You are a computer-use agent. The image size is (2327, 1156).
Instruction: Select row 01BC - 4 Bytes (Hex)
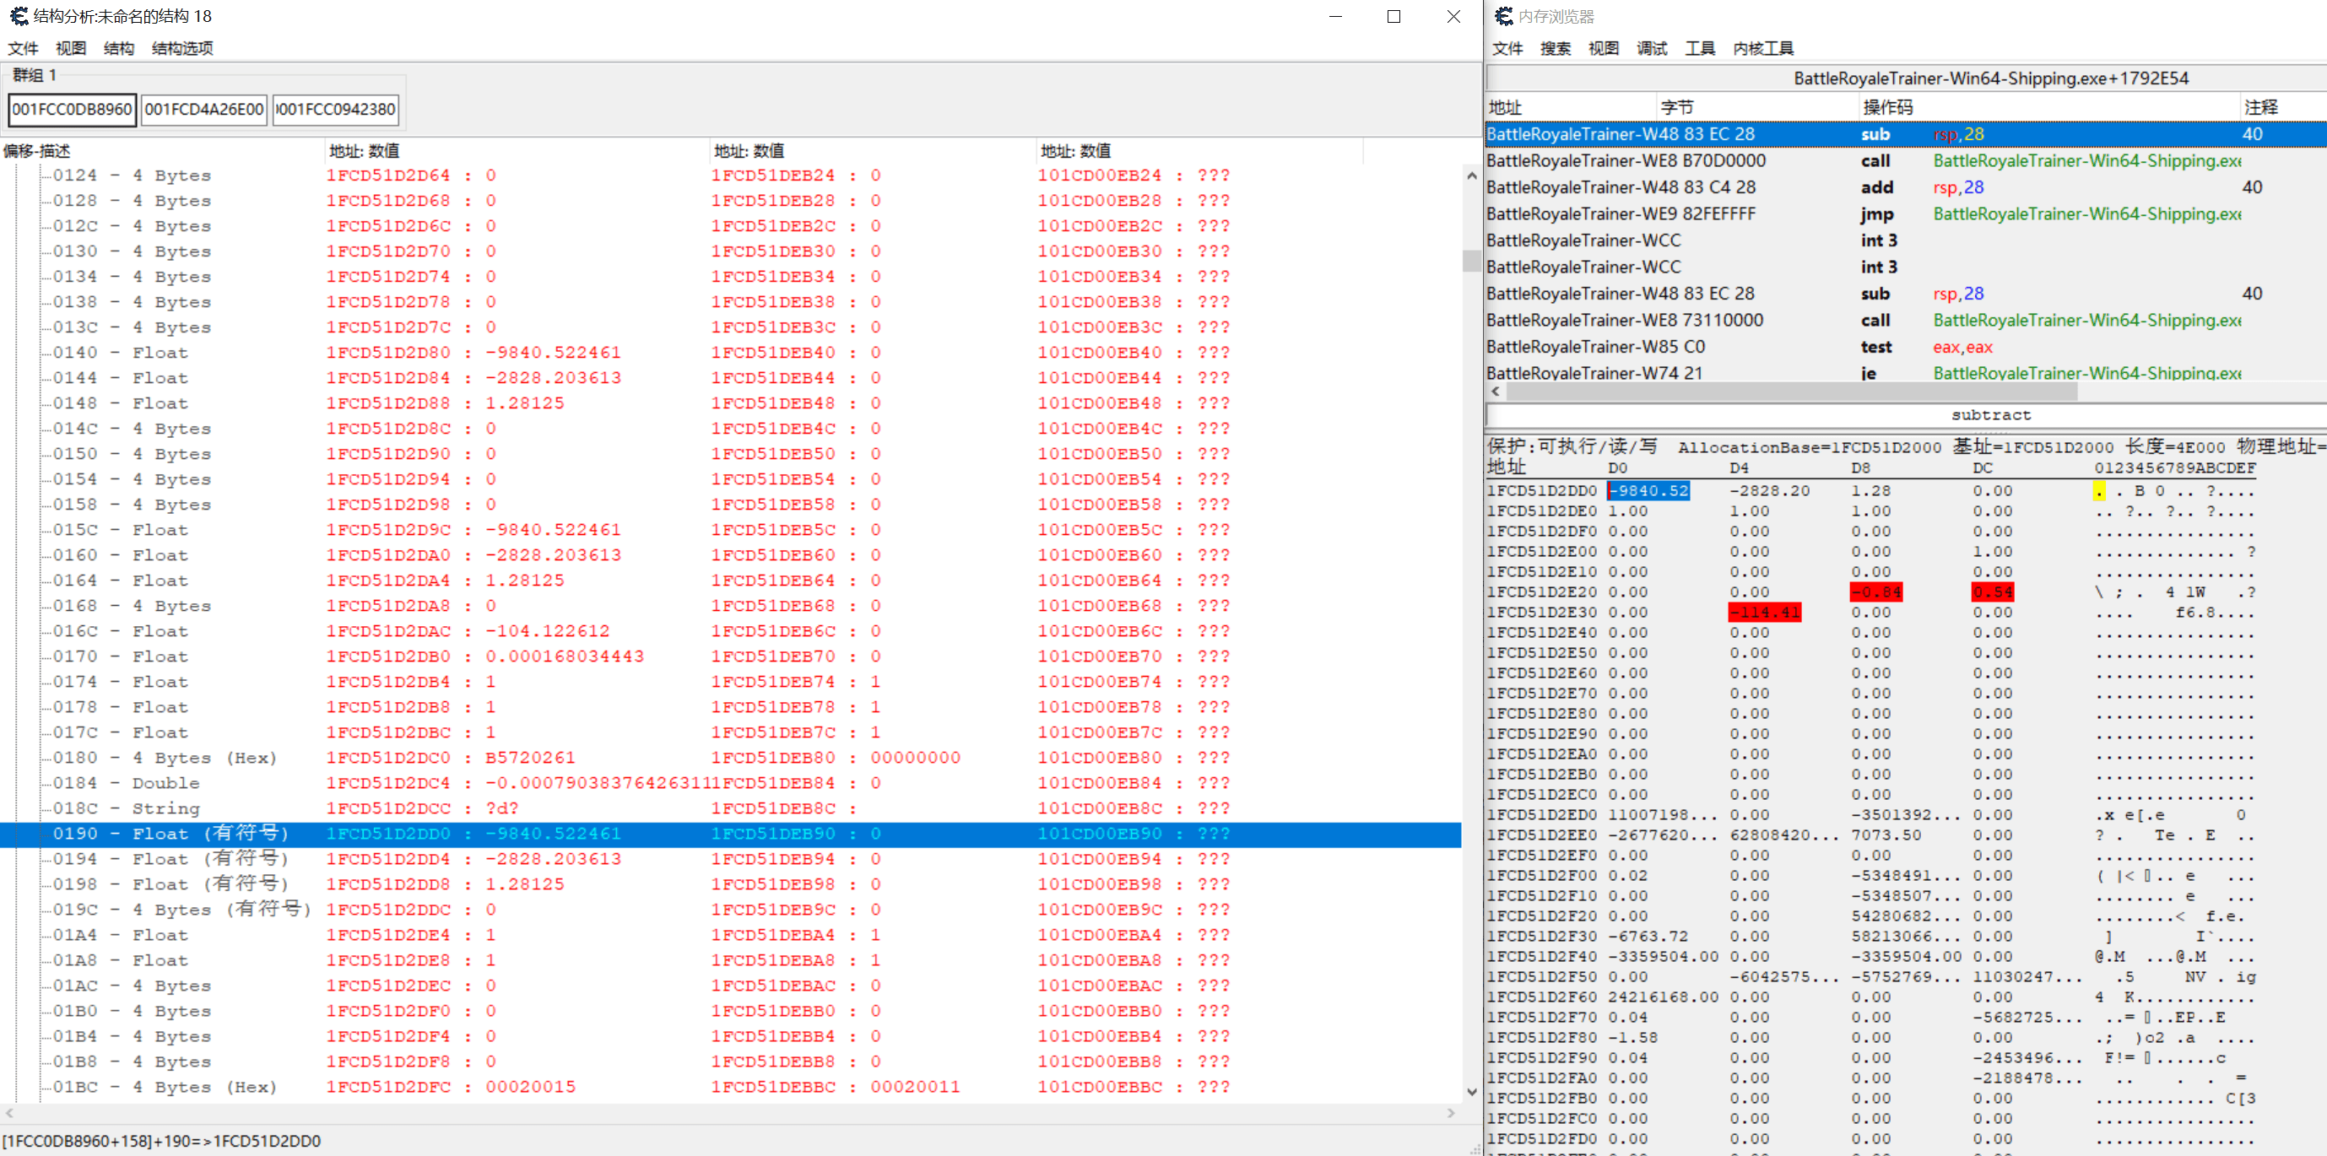pos(730,1087)
